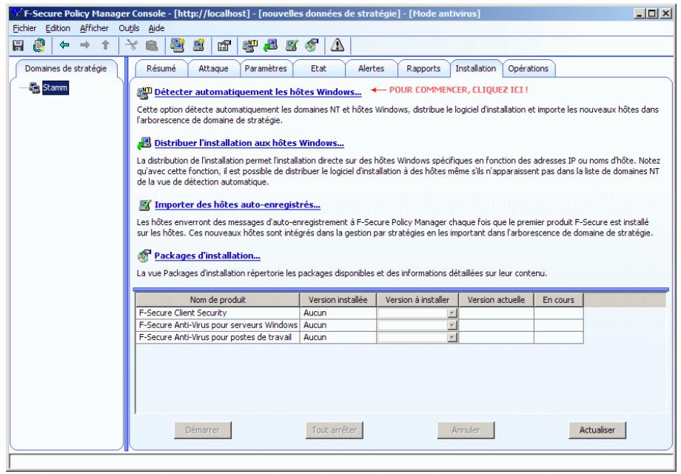Click the Démarrer button
The width and height of the screenshot is (681, 474).
[203, 430]
